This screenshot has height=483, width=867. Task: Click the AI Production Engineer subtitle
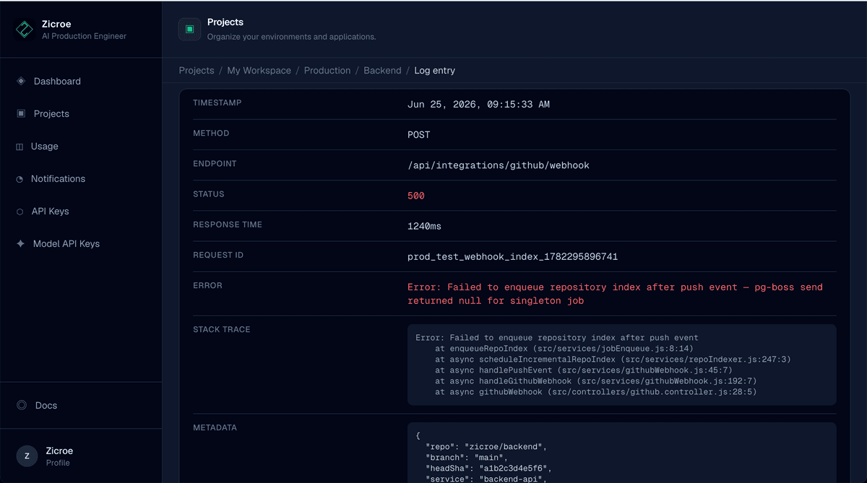(84, 36)
